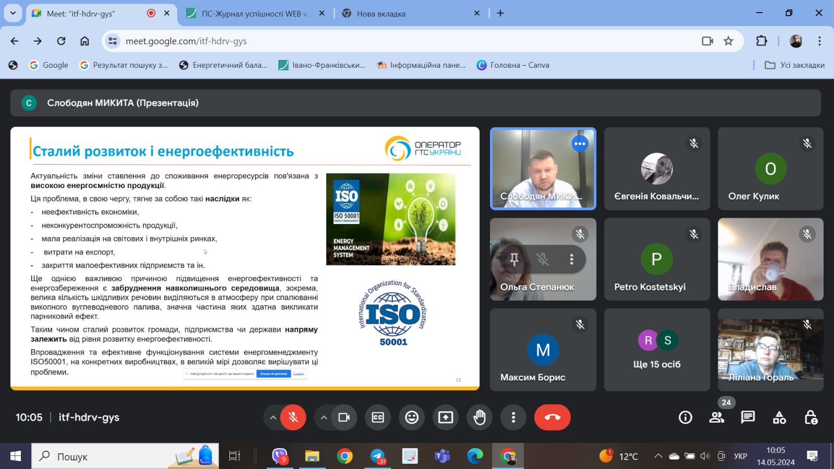The image size is (834, 469).
Task: Toggle closed captions
Action: [x=378, y=417]
